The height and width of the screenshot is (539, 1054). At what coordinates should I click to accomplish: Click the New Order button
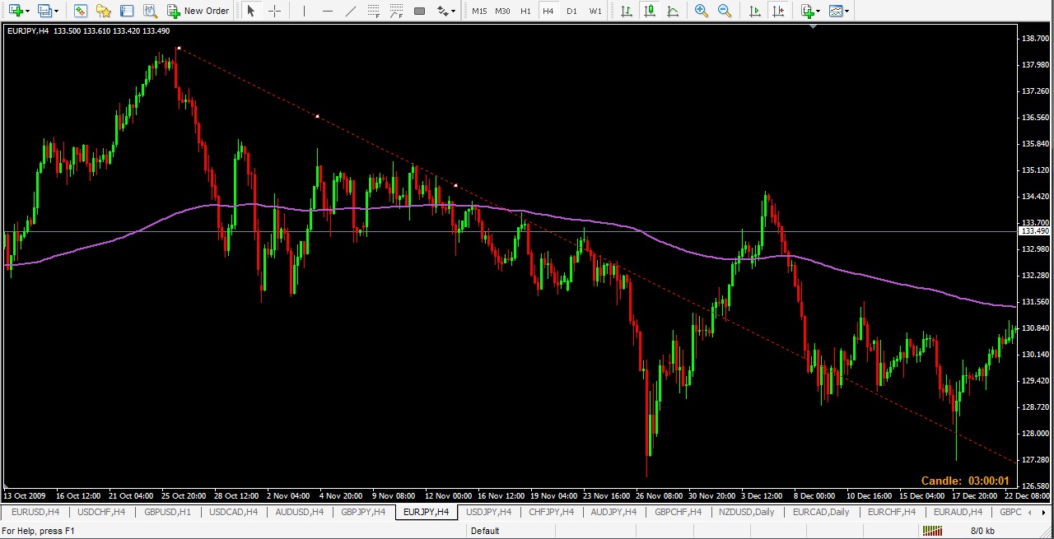198,11
